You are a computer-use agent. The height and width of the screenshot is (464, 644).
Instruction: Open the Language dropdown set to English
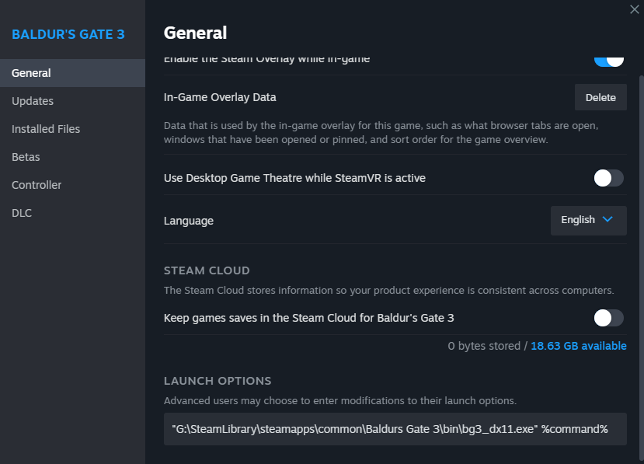coord(588,220)
